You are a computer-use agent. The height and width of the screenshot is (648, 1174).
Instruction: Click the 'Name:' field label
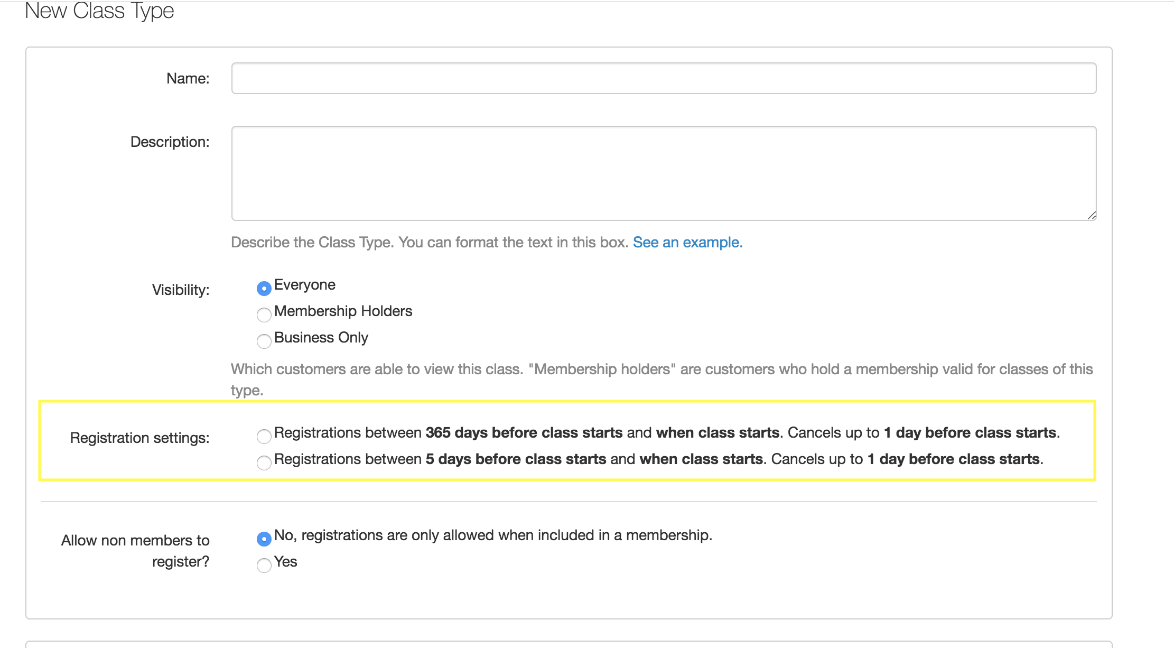(188, 78)
